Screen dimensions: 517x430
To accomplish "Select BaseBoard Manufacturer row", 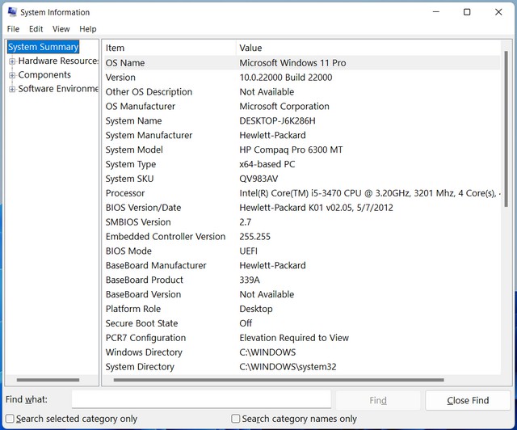I will [x=301, y=266].
